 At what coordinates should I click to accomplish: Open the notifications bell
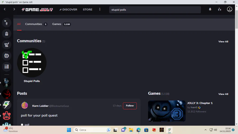210,9
